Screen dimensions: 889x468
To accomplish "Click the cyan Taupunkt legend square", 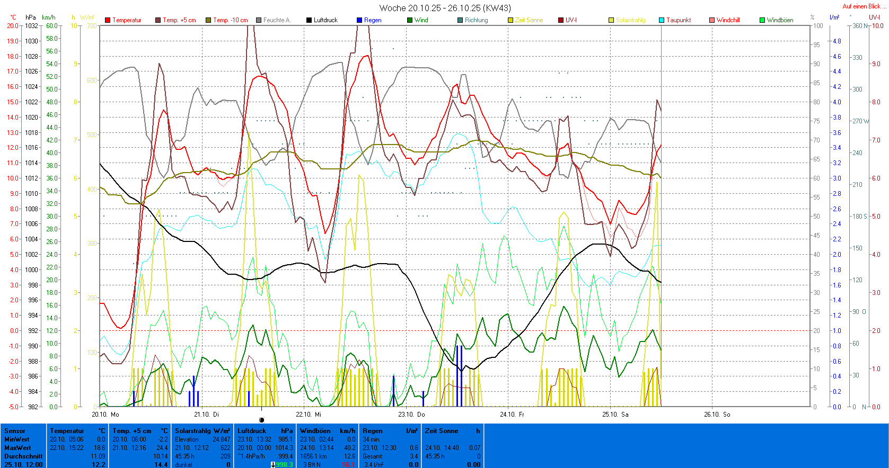I will point(662,20).
